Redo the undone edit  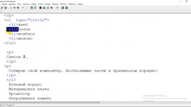pyautogui.click(x=27, y=8)
